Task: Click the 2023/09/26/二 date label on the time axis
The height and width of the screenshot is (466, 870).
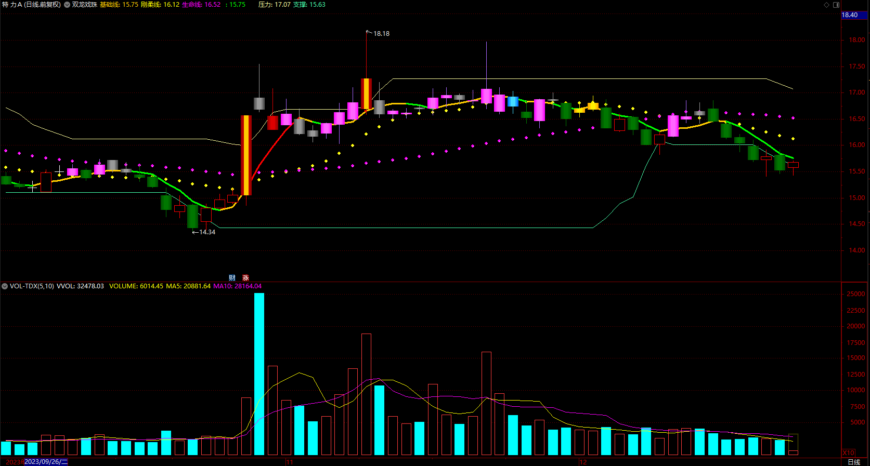Action: pyautogui.click(x=46, y=462)
